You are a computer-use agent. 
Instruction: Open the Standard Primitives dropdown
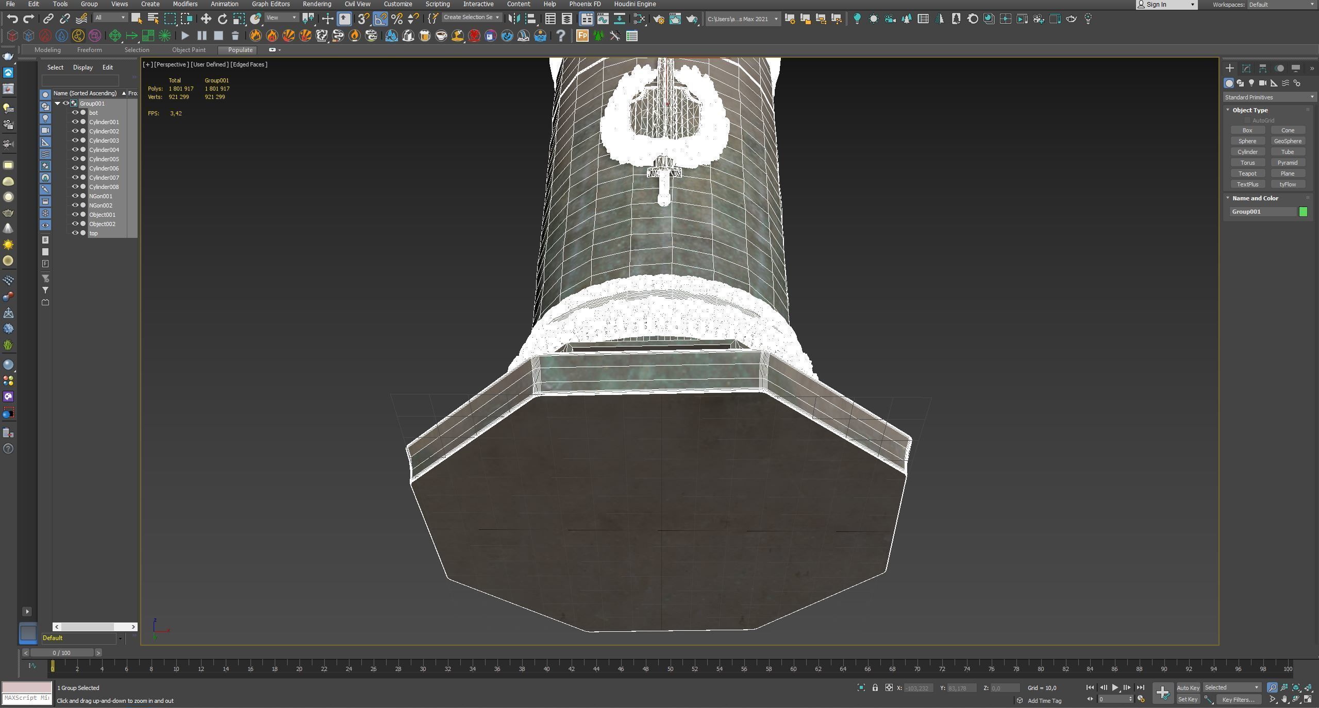click(1268, 97)
